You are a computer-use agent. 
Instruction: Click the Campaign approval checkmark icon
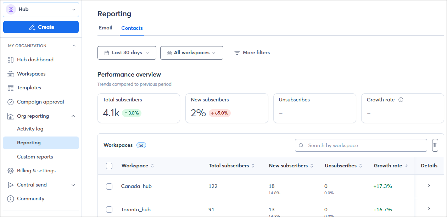(11, 102)
